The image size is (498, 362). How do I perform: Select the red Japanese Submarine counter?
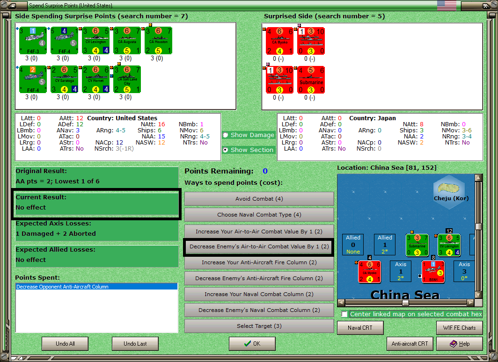click(311, 80)
